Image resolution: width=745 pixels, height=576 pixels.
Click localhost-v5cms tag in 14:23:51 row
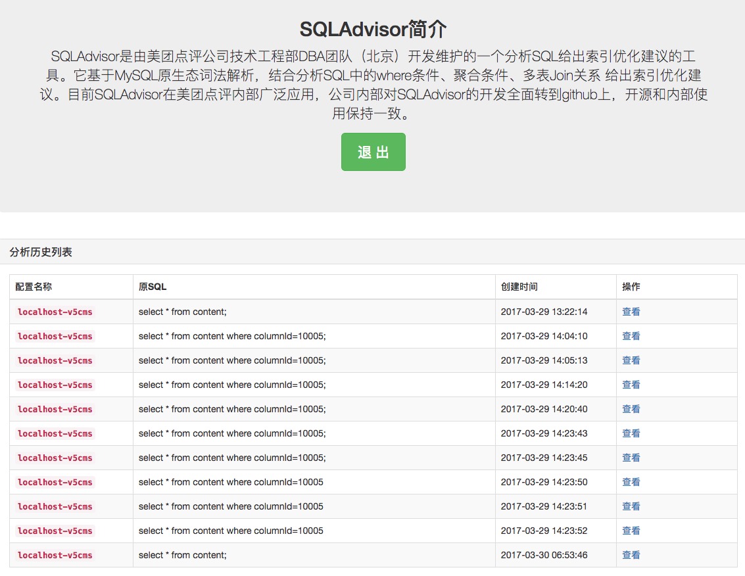[55, 506]
